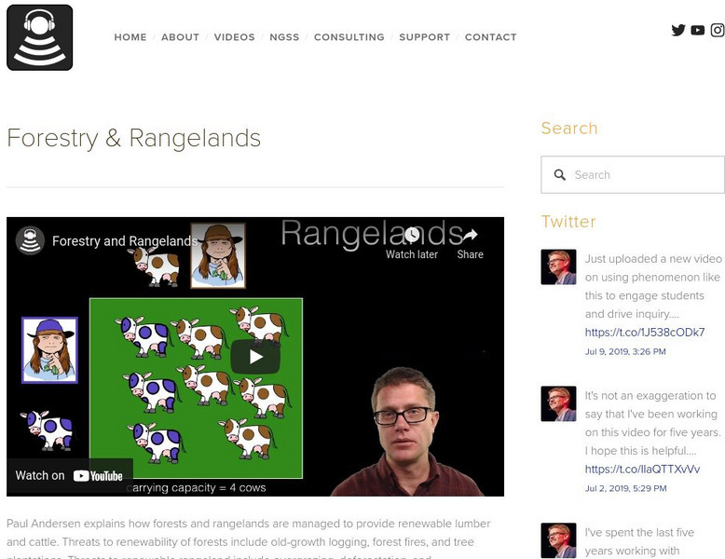Open the Twitter icon in header

coord(678,30)
